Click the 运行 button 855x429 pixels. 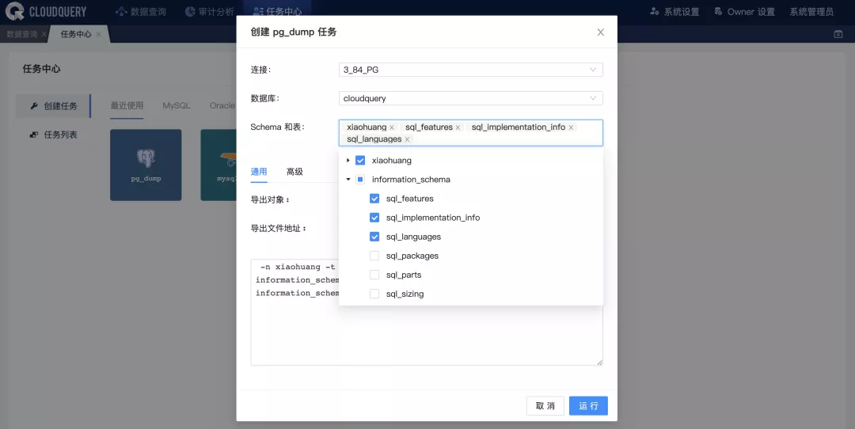click(x=588, y=405)
